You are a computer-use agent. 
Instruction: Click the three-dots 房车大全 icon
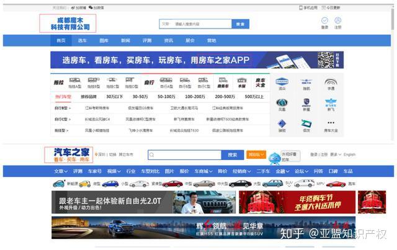pyautogui.click(x=331, y=123)
